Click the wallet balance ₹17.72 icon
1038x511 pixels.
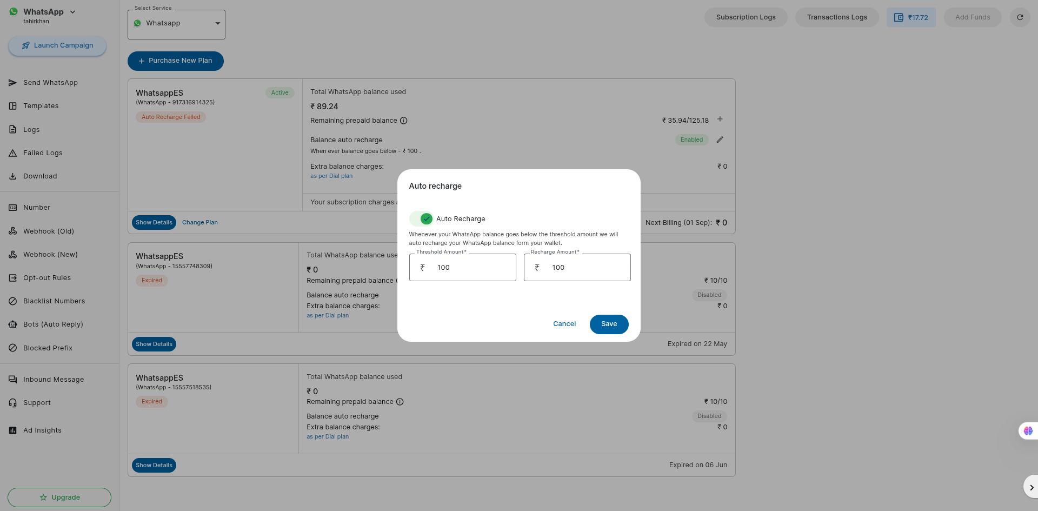click(899, 17)
